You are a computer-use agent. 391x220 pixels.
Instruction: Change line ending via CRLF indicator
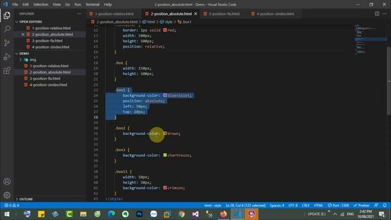[x=305, y=205]
